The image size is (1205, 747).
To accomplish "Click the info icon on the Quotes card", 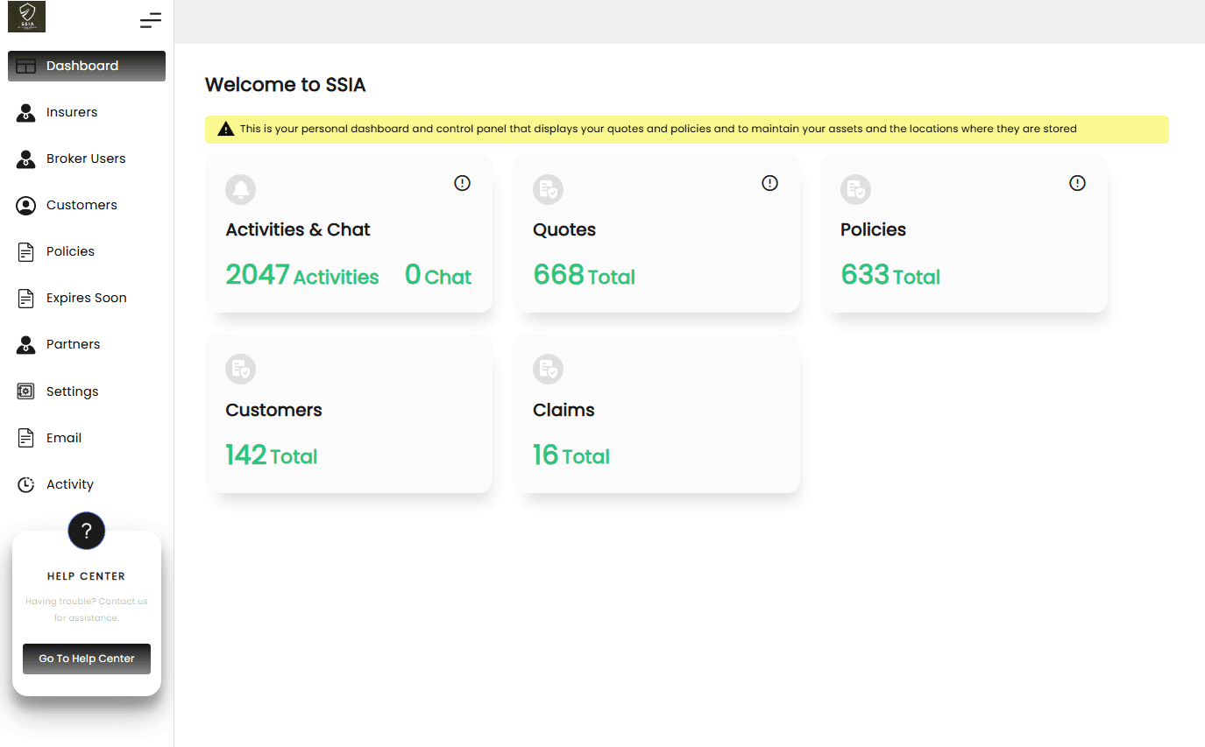I will [x=769, y=183].
